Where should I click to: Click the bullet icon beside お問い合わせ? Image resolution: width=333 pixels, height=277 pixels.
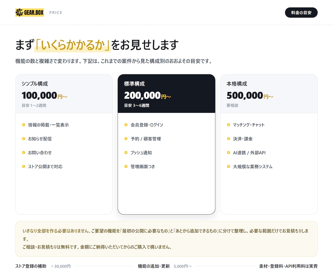point(23,153)
